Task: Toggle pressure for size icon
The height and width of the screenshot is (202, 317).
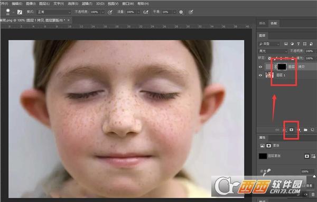Action: tap(191, 12)
